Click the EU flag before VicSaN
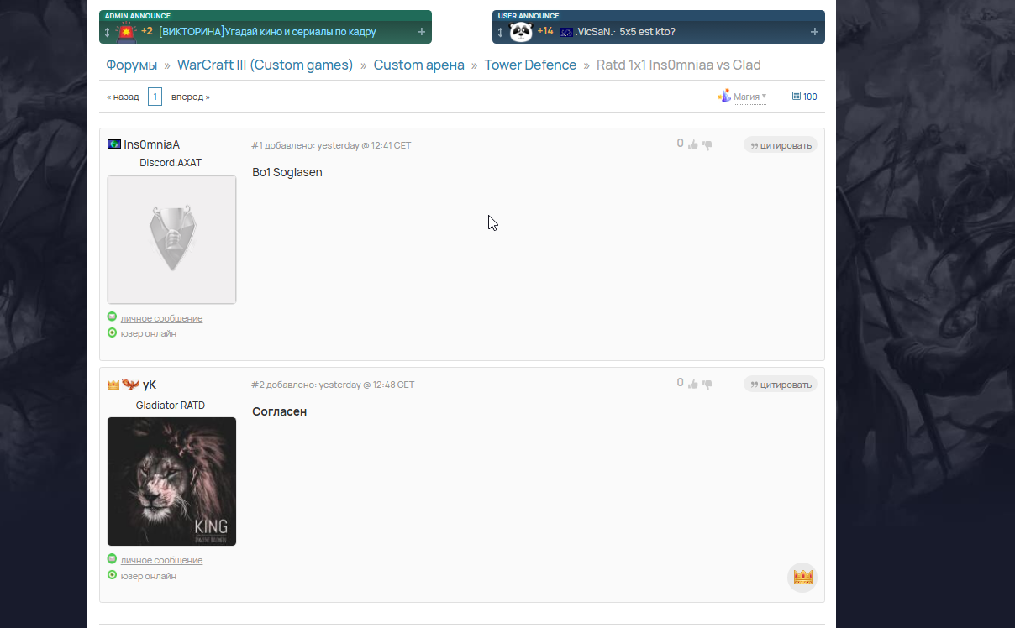This screenshot has width=1015, height=628. click(x=566, y=32)
